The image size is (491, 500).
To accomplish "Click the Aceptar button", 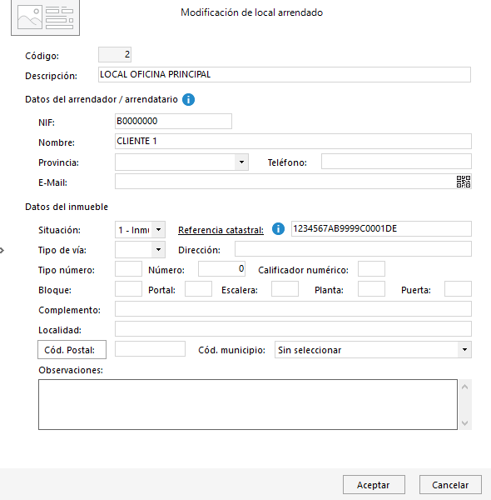I will click(x=374, y=485).
